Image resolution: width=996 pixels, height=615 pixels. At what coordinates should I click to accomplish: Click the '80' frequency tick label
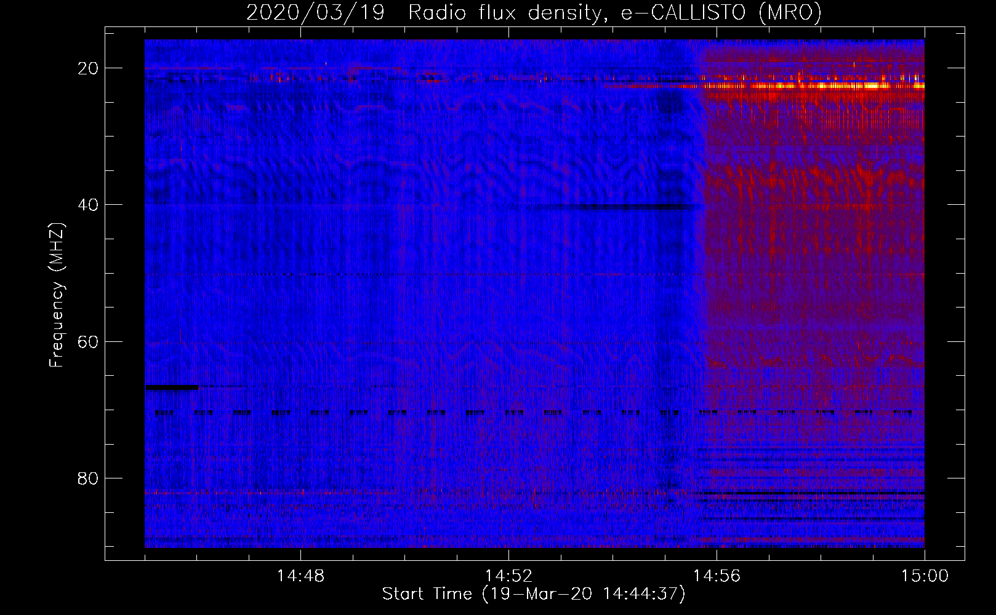click(88, 478)
